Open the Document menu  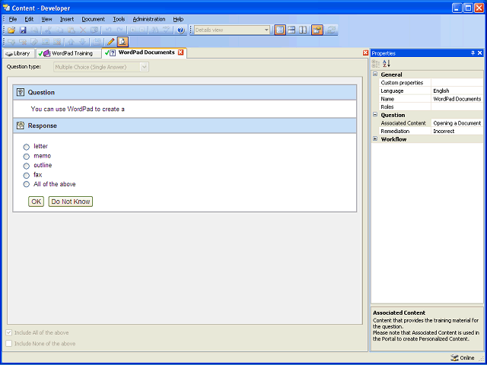(93, 19)
